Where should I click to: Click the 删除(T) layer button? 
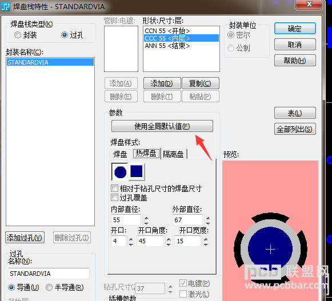[x=162, y=97]
